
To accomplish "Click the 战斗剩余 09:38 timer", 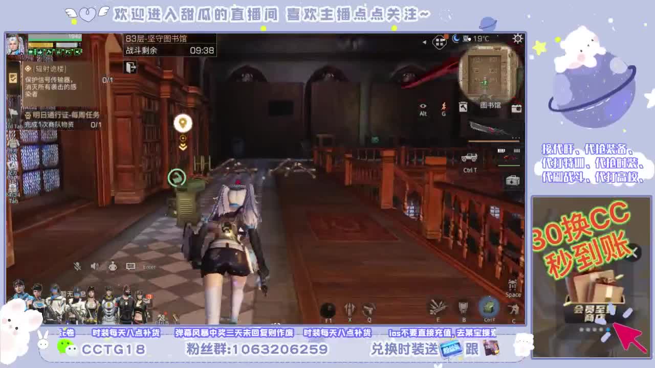I will click(x=170, y=50).
